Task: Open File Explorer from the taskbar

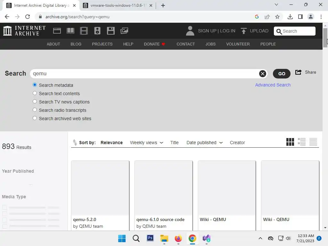Action: (164, 238)
